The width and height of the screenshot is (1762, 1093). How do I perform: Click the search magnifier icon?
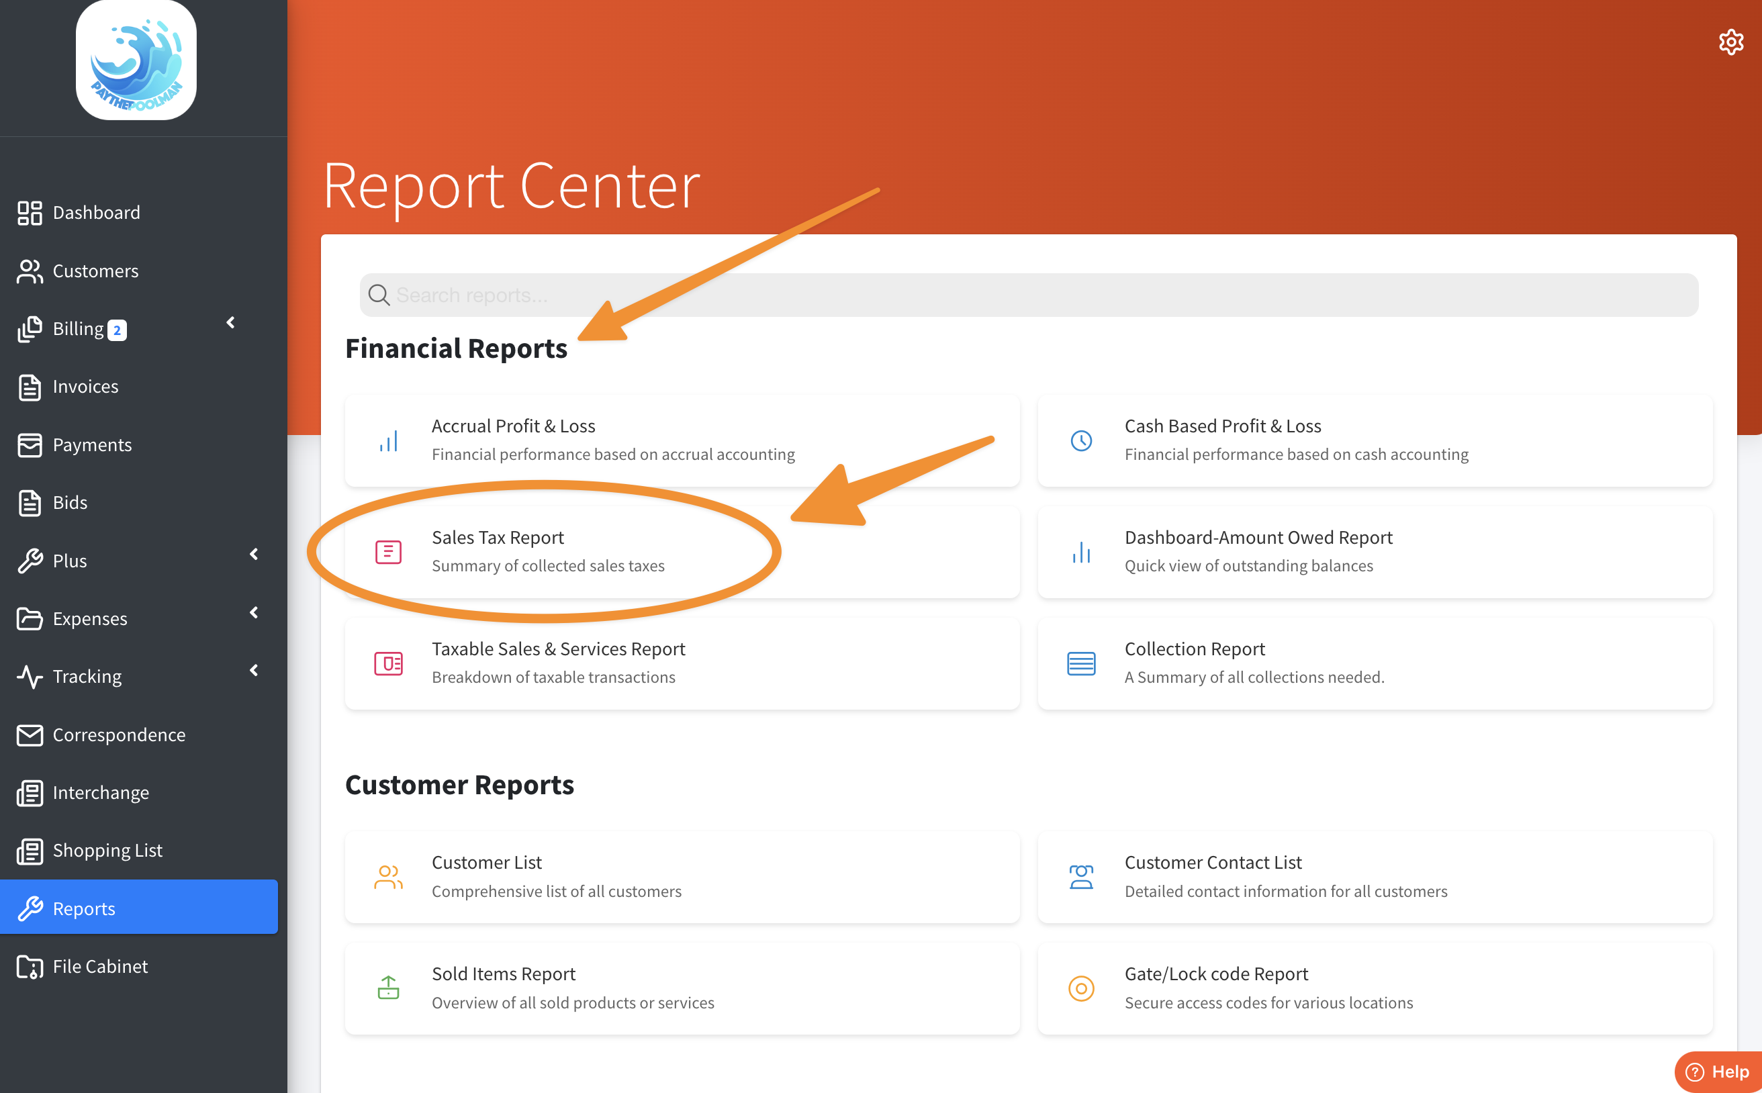tap(379, 295)
